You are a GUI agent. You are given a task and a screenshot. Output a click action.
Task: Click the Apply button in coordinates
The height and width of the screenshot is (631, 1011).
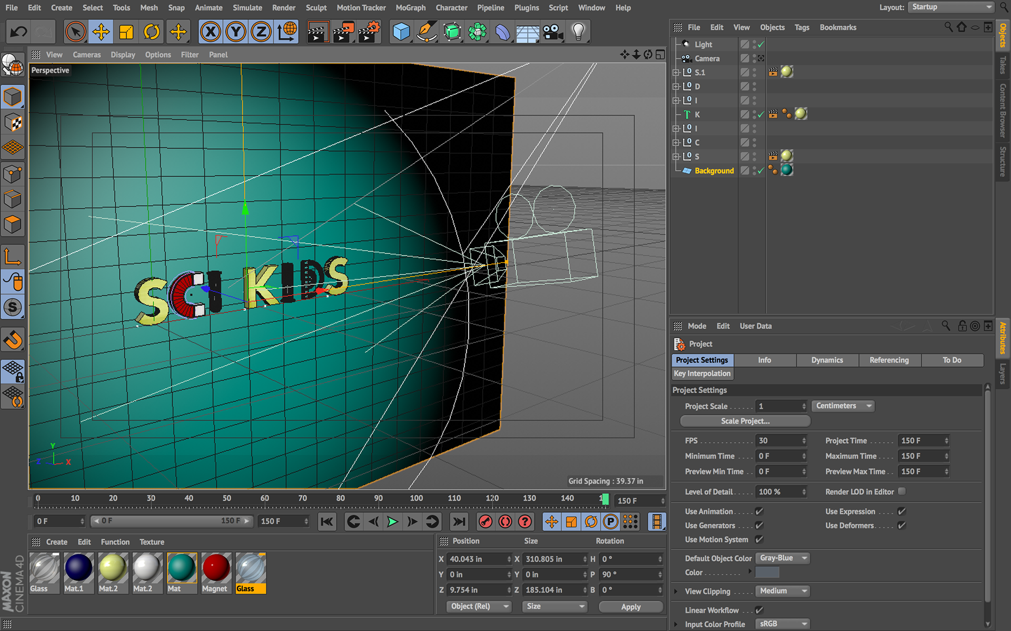point(630,607)
